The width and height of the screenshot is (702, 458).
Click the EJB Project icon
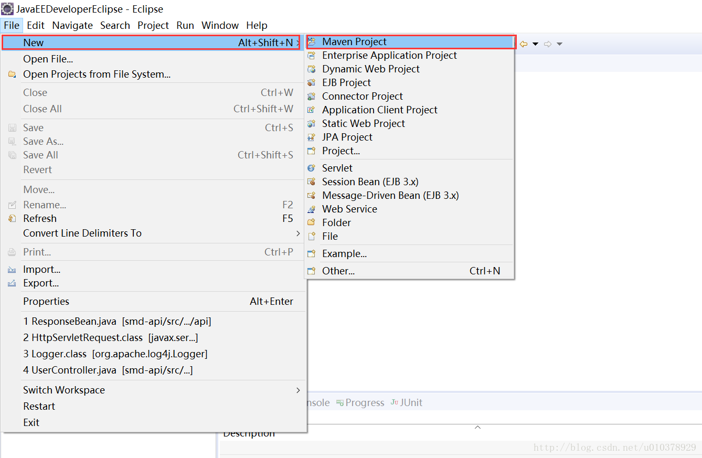[x=312, y=83]
